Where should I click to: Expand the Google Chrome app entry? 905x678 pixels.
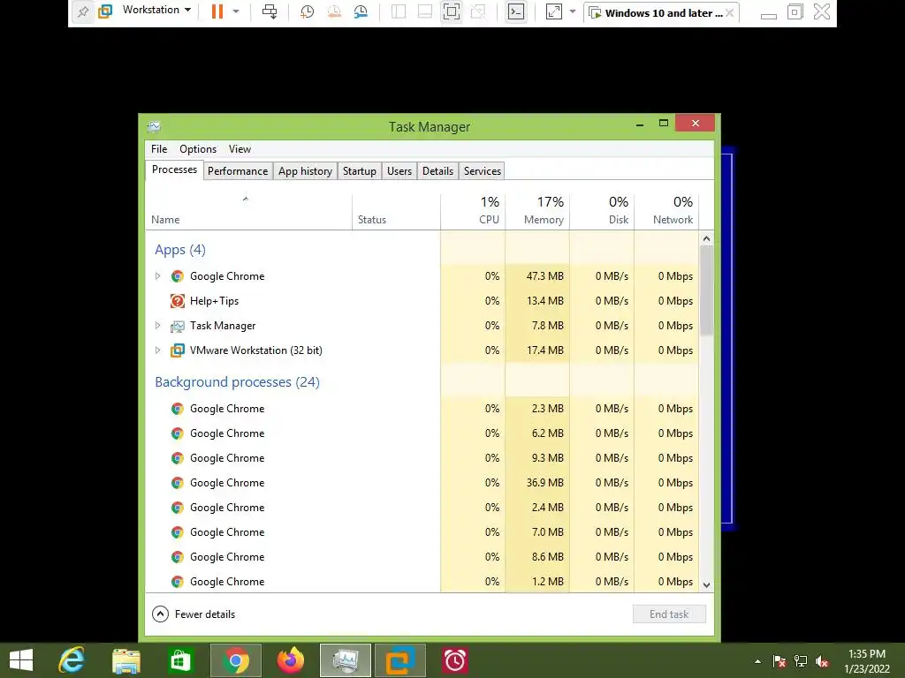(x=157, y=276)
